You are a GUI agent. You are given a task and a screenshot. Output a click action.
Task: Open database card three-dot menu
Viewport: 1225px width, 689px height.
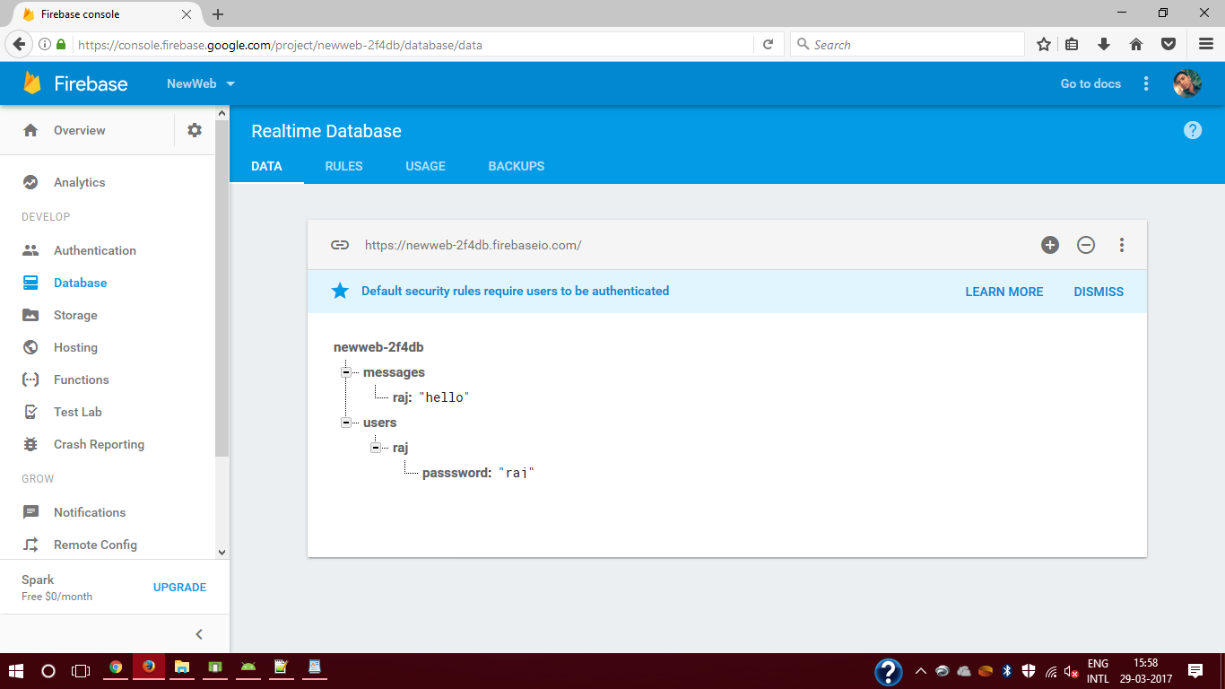[x=1122, y=245]
